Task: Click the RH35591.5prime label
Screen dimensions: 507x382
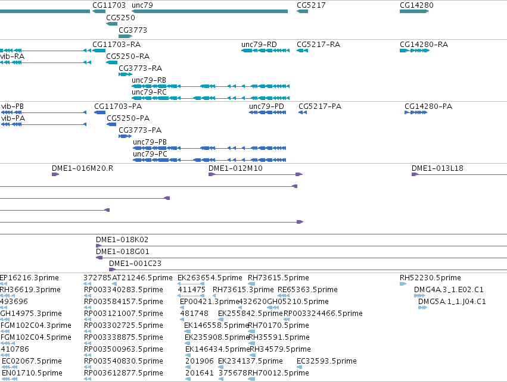Action: pos(279,337)
